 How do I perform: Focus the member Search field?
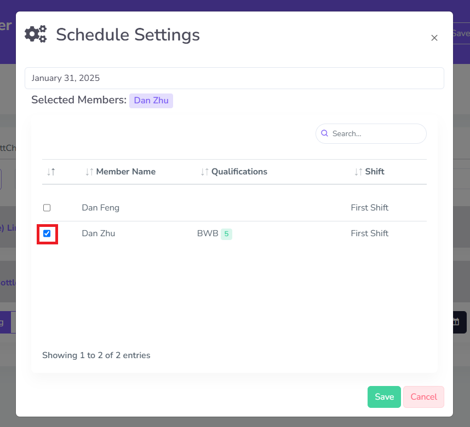coord(377,133)
